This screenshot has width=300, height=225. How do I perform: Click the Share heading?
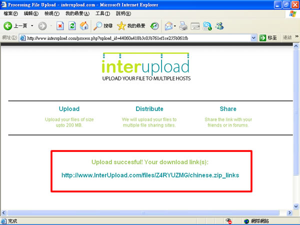tap(228, 109)
